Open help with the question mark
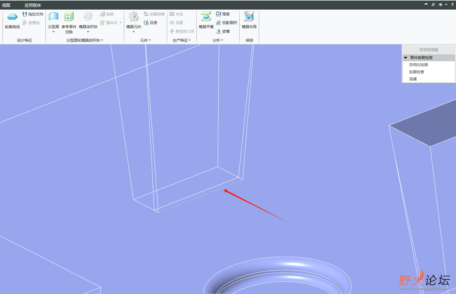The image size is (456, 294). [452, 5]
